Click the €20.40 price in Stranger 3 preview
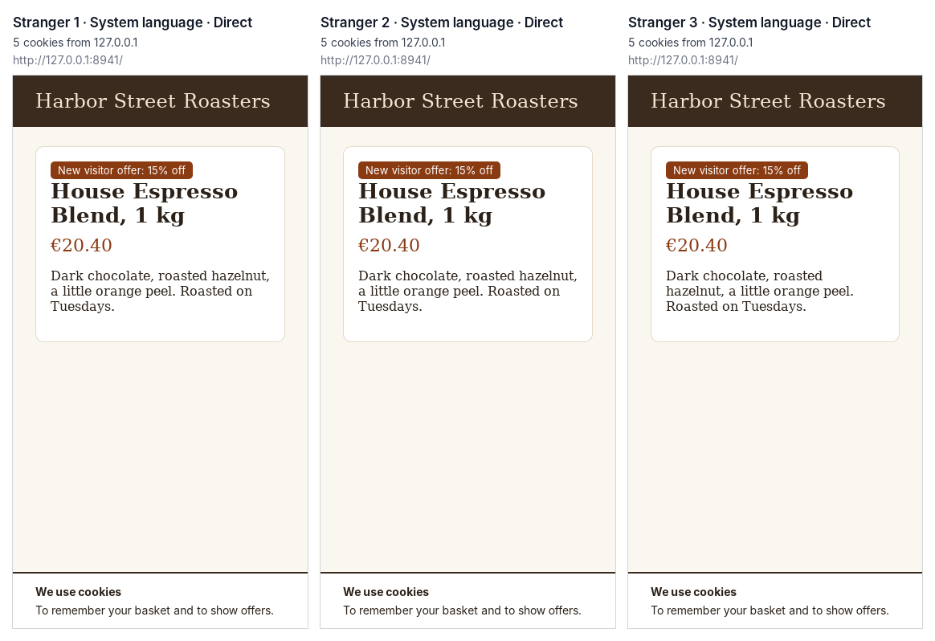Image resolution: width=935 pixels, height=641 pixels. pyautogui.click(x=696, y=245)
